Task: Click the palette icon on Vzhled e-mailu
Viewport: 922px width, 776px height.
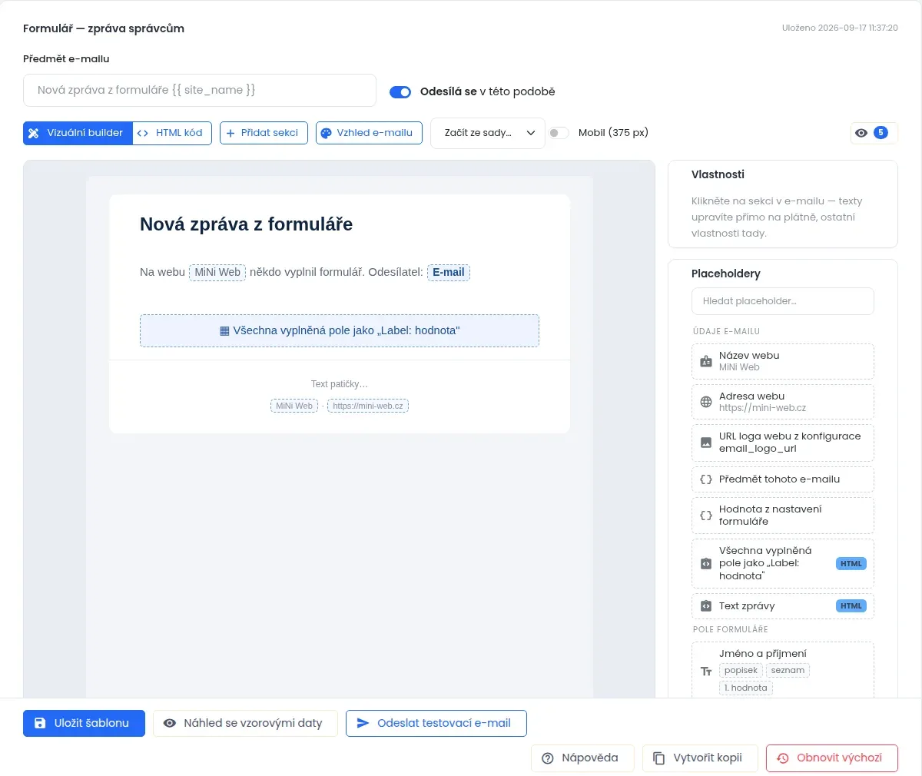Action: (326, 133)
